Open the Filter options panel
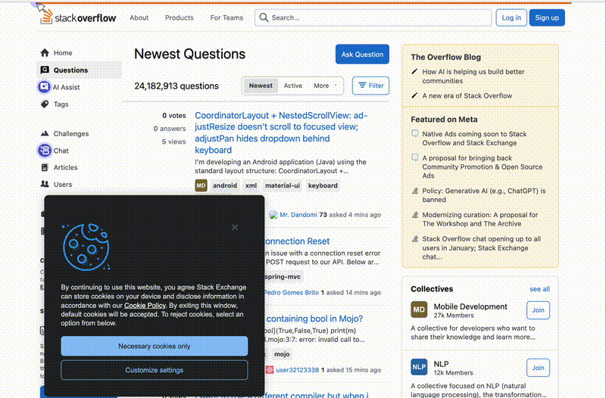606x398 pixels. point(370,86)
